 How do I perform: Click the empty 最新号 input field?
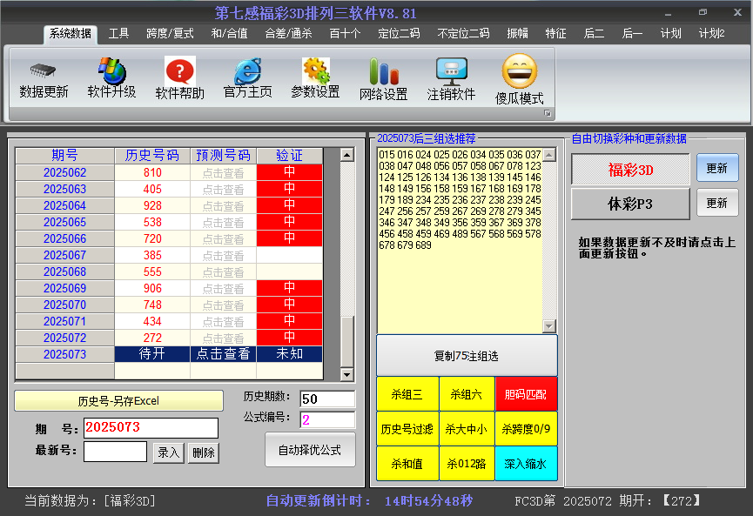pyautogui.click(x=115, y=452)
